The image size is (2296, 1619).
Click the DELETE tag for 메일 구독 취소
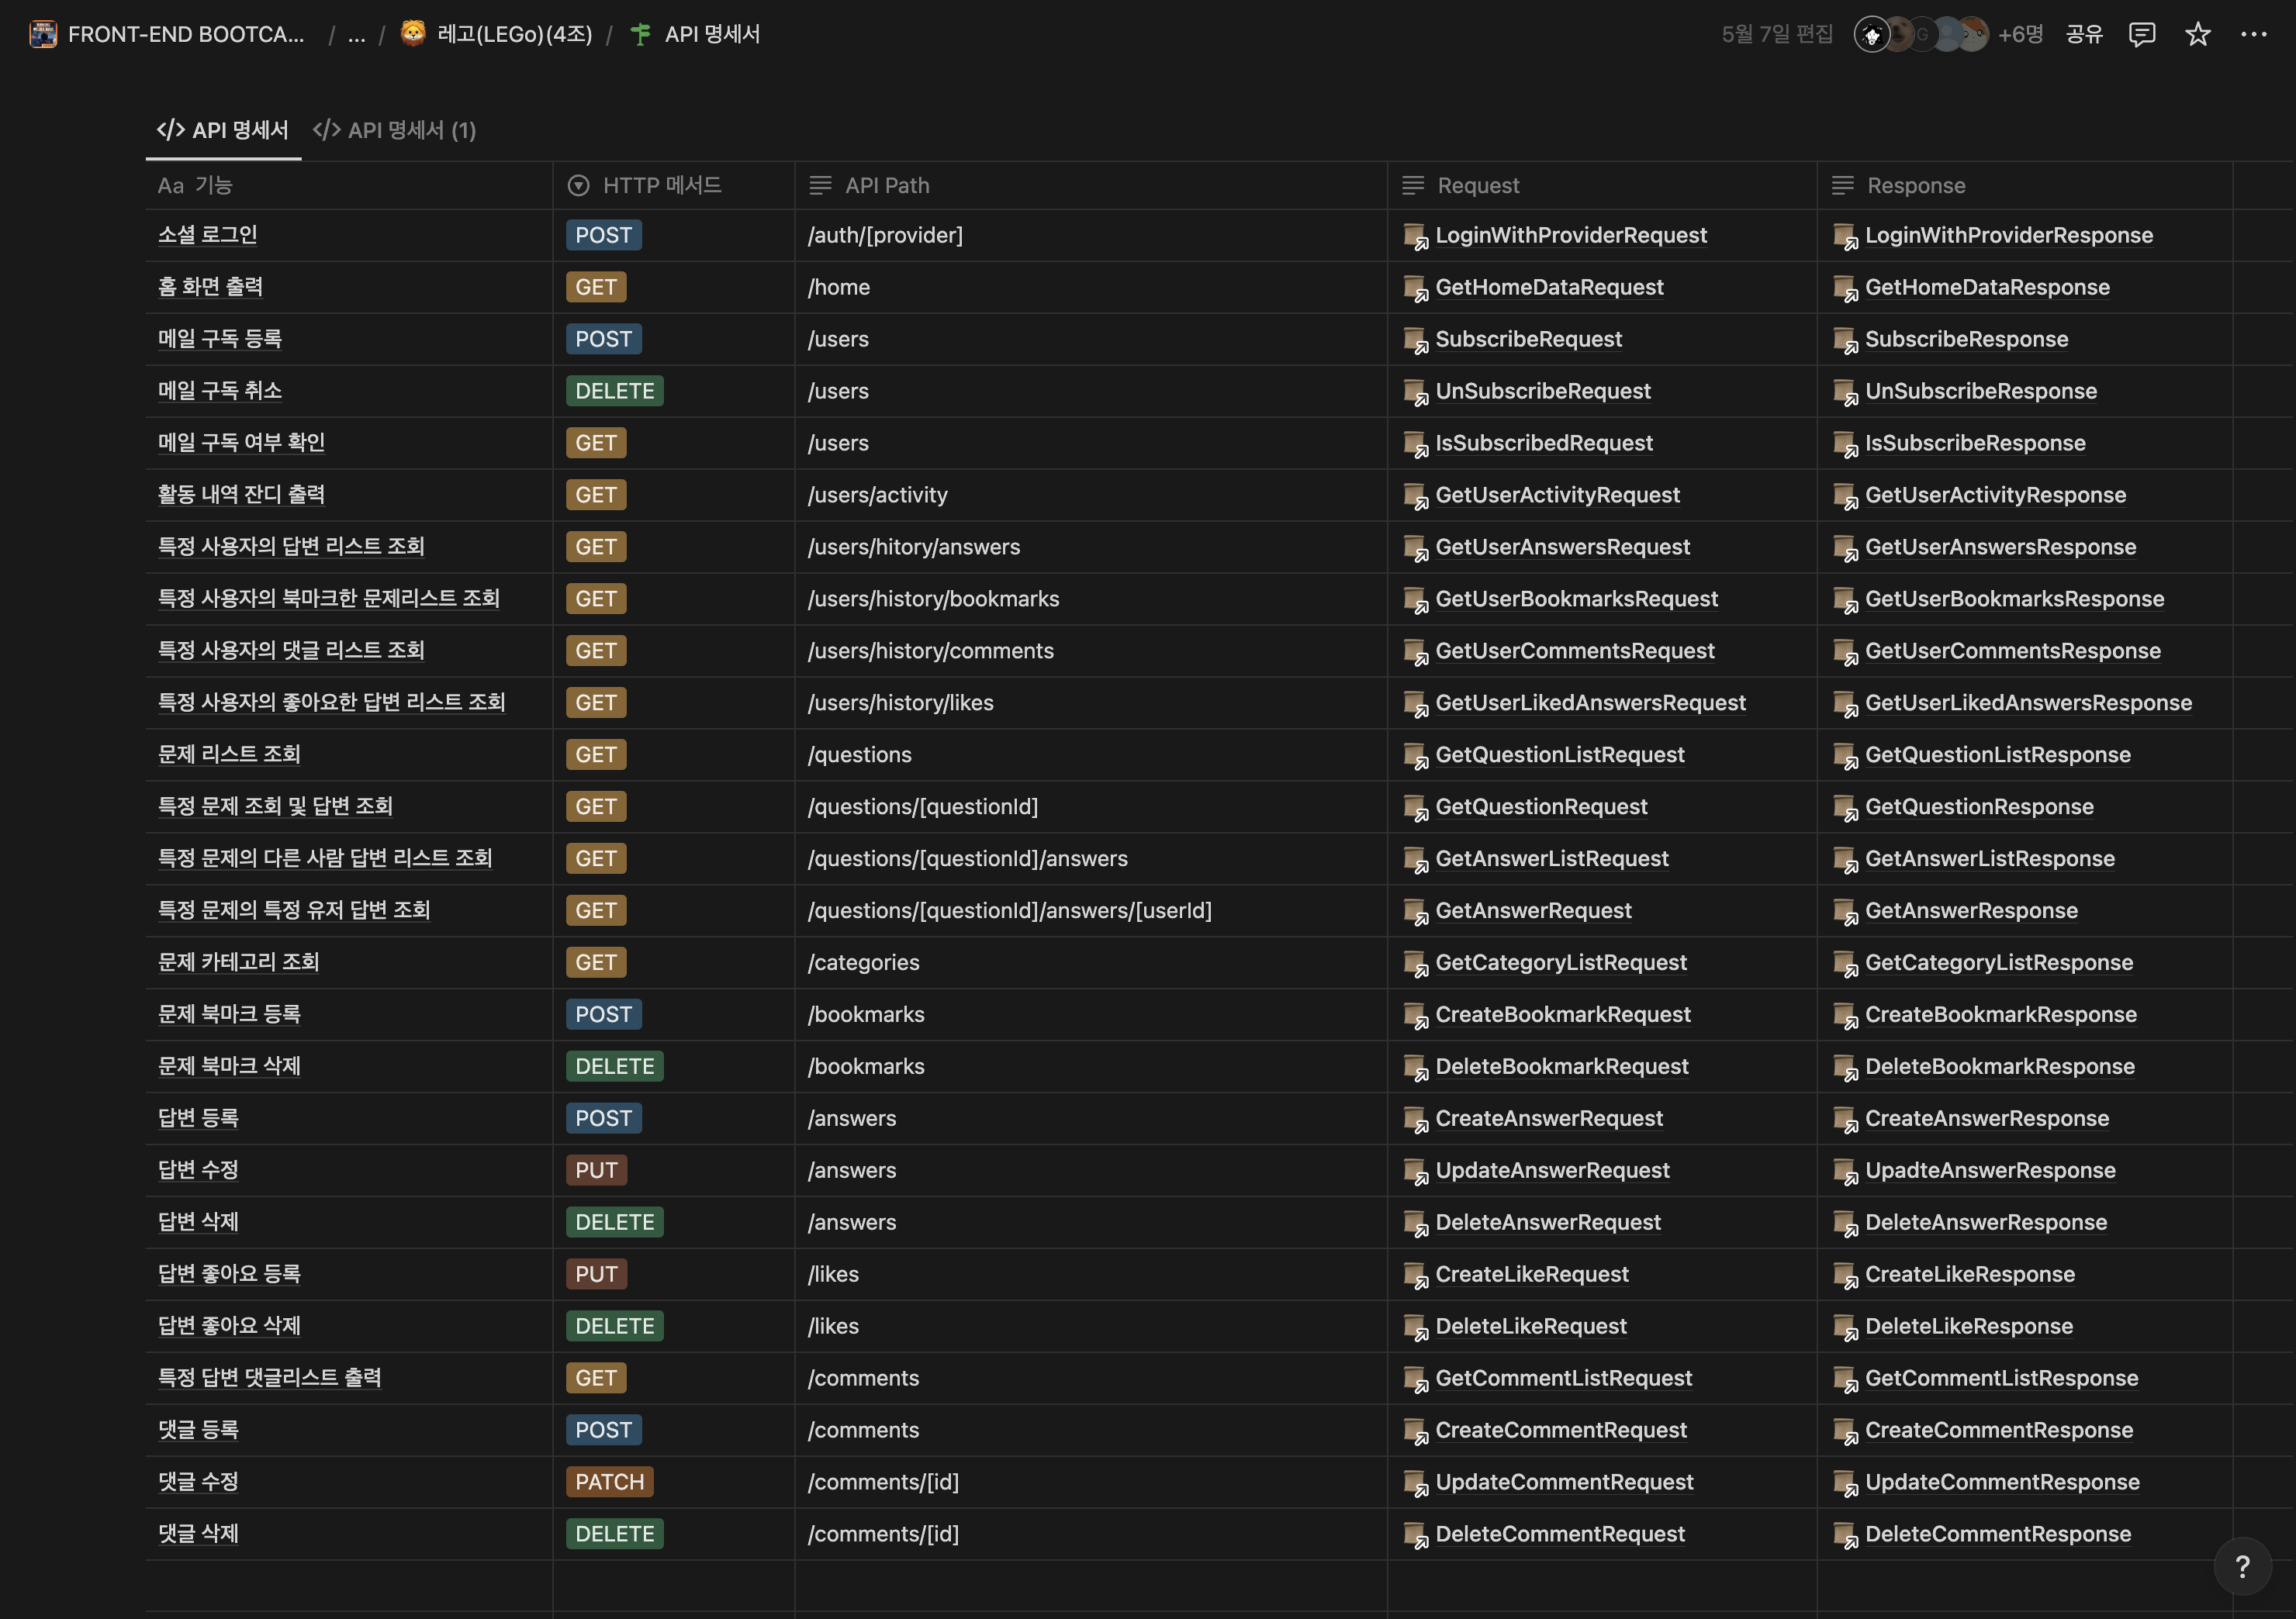click(x=614, y=392)
